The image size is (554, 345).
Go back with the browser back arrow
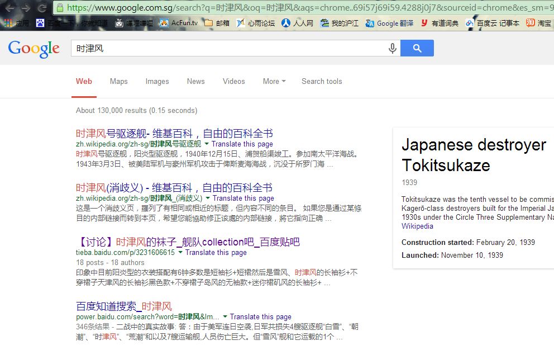pos(9,7)
